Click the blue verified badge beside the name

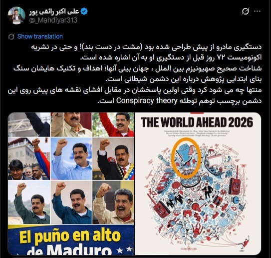84,11
